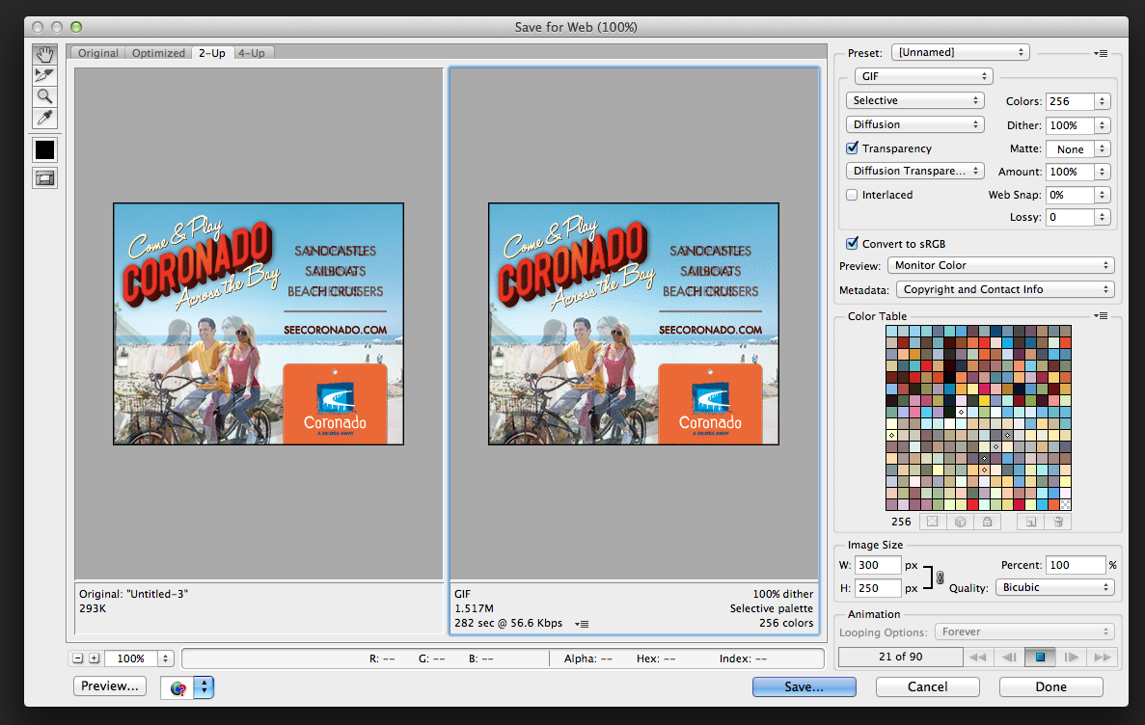Image resolution: width=1145 pixels, height=725 pixels.
Task: Click the Width input field
Action: click(x=878, y=565)
